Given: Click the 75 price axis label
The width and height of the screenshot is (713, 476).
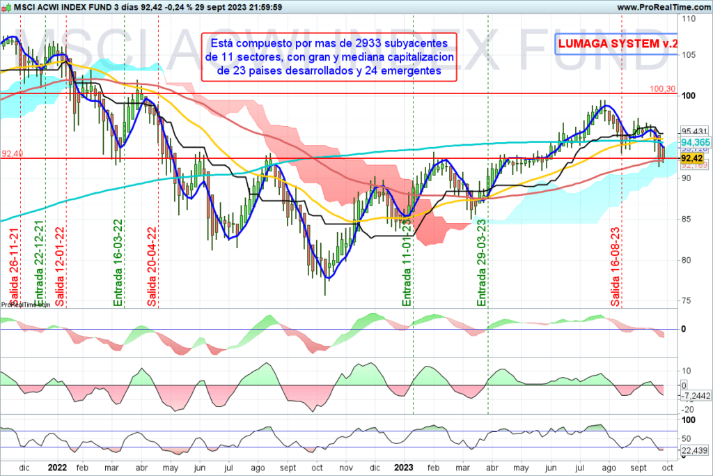Looking at the screenshot, I should click(686, 301).
